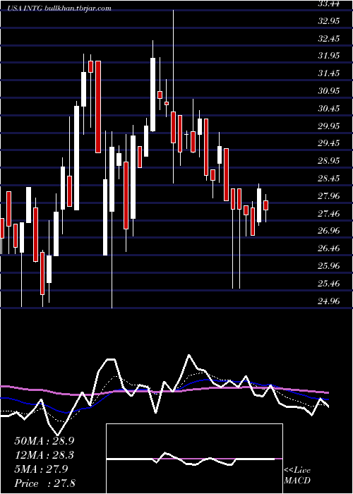Select the 26.96 price axis label
Viewport: 353px width, 494px height.
(x=329, y=231)
